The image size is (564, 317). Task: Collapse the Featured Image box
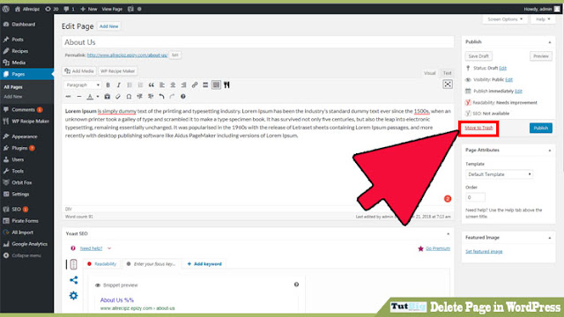pyautogui.click(x=550, y=238)
